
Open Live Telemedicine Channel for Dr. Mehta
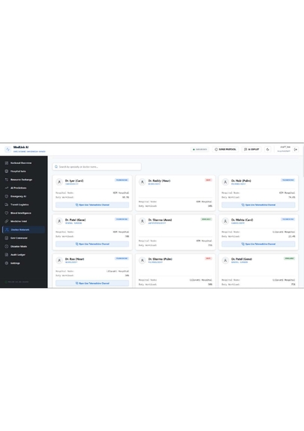258,244
